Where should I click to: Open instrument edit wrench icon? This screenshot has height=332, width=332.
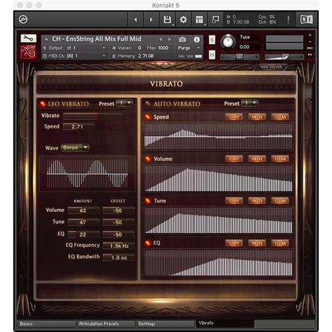[29, 39]
